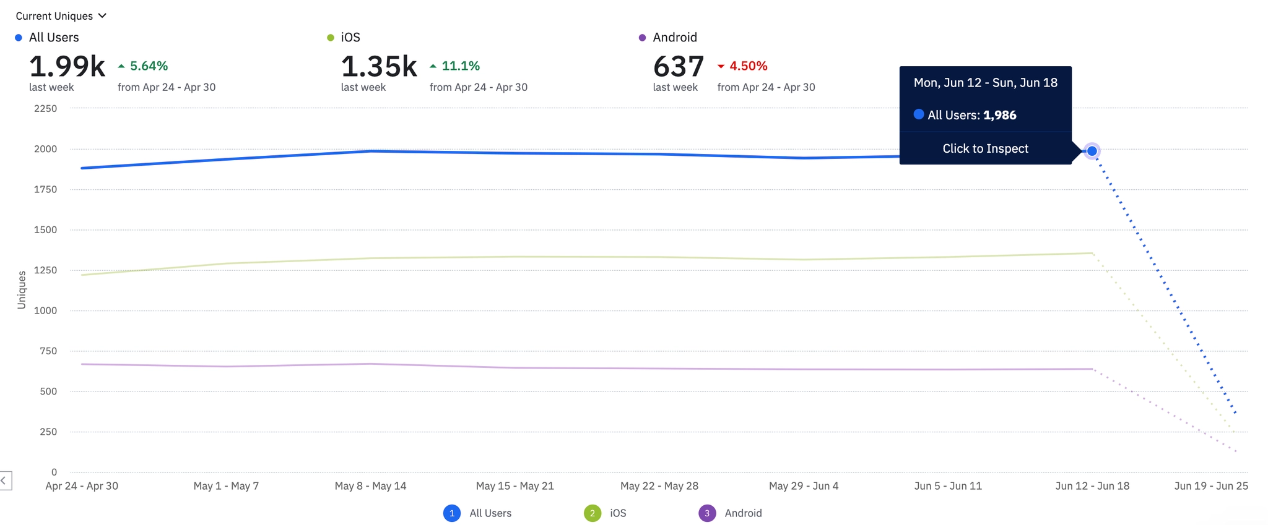Viewport: 1268px width, 525px height.
Task: Toggle the iOS series in legend
Action: click(618, 513)
